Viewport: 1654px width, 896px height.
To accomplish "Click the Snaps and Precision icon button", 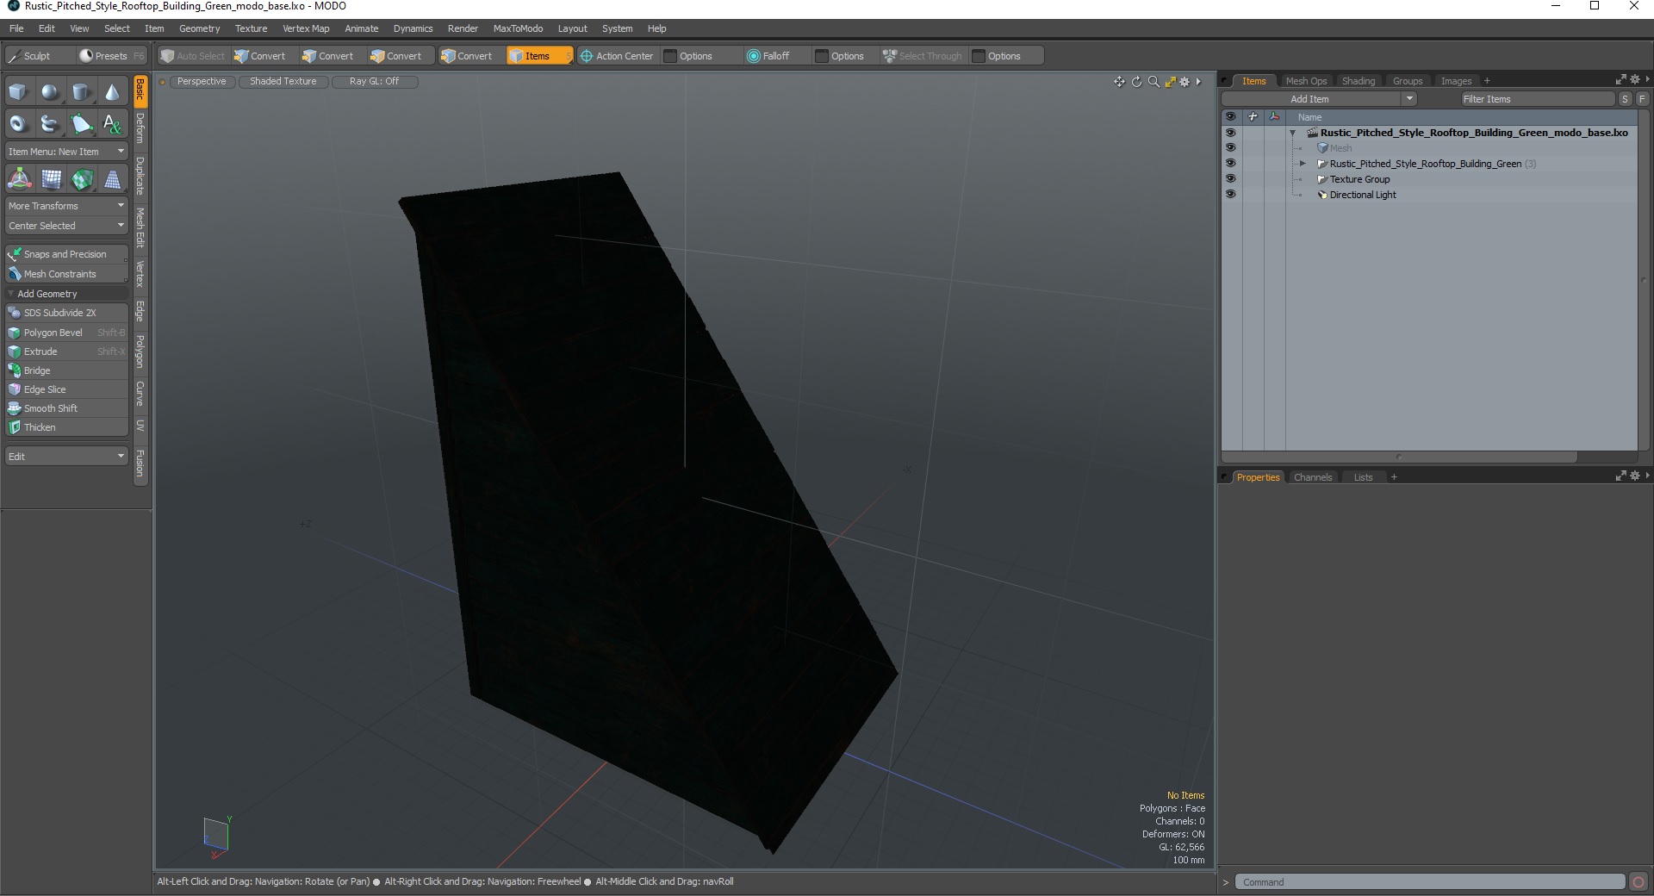I will [66, 254].
